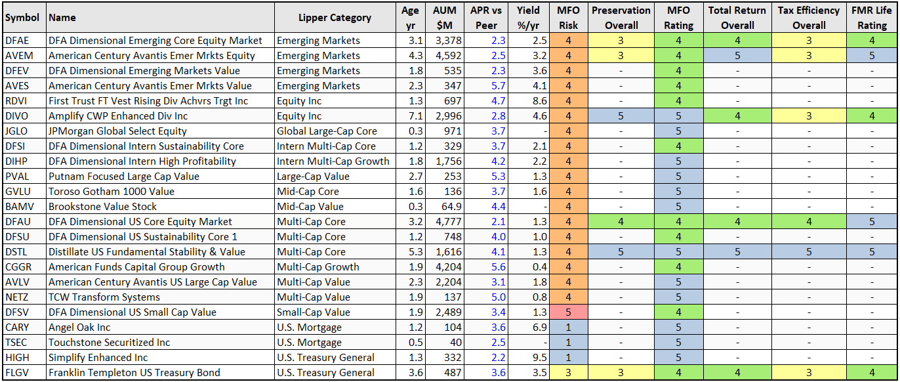Image resolution: width=900 pixels, height=382 pixels.
Task: Click the blue 5.7 APR value for AVES
Action: point(498,86)
